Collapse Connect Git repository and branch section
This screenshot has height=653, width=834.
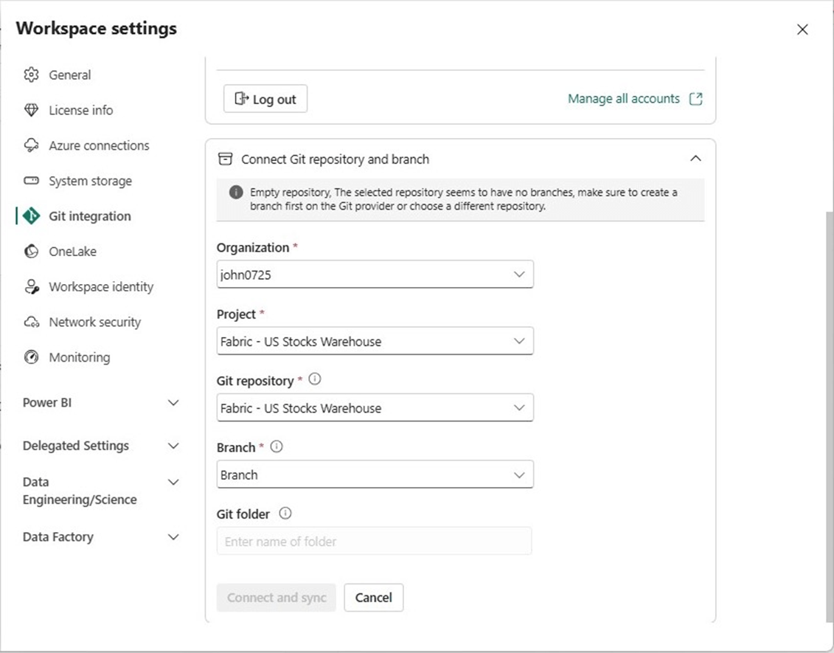[695, 159]
